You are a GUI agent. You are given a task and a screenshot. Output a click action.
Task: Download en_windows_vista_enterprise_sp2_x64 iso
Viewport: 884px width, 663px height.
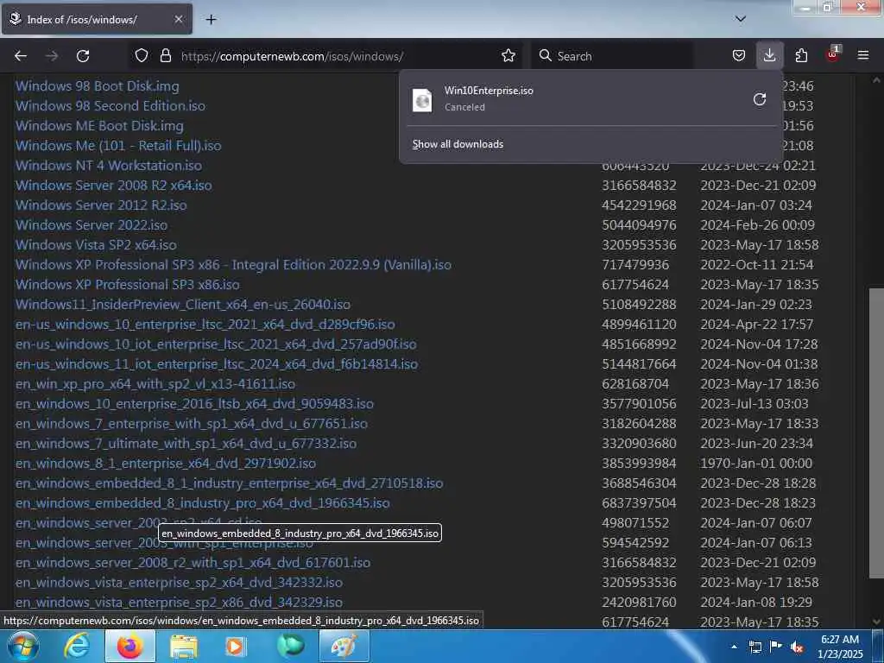pyautogui.click(x=179, y=583)
